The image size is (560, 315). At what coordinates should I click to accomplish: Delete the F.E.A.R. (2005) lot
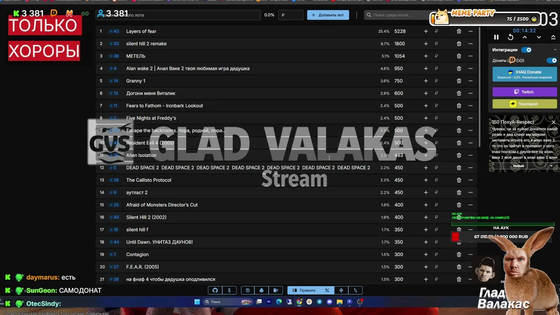coord(459,267)
